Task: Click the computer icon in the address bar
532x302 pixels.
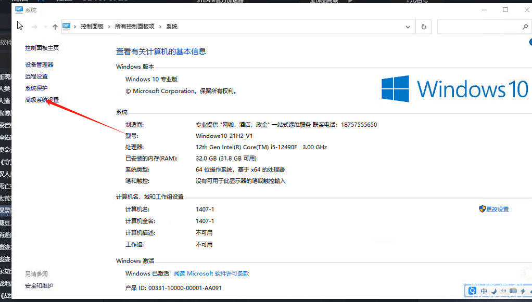Action: tap(67, 27)
